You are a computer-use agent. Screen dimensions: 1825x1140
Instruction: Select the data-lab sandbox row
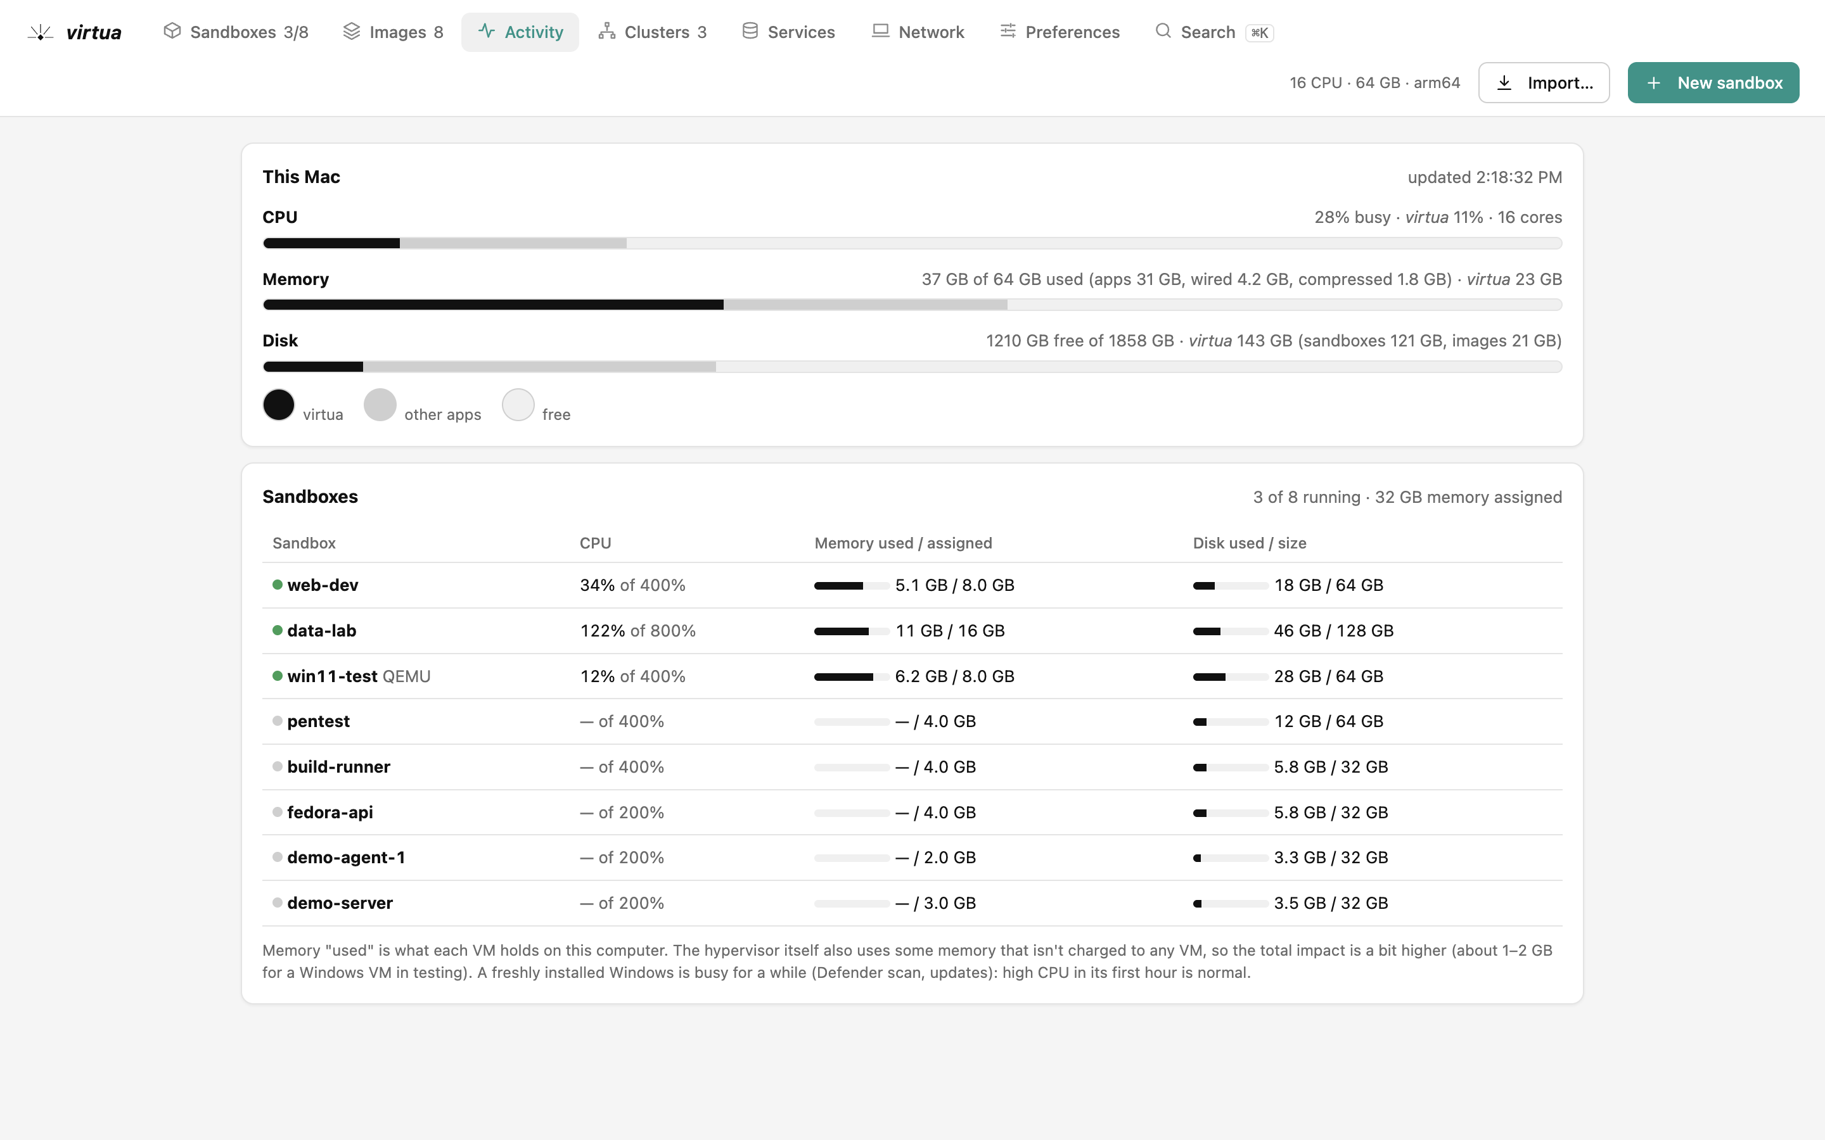(x=912, y=630)
